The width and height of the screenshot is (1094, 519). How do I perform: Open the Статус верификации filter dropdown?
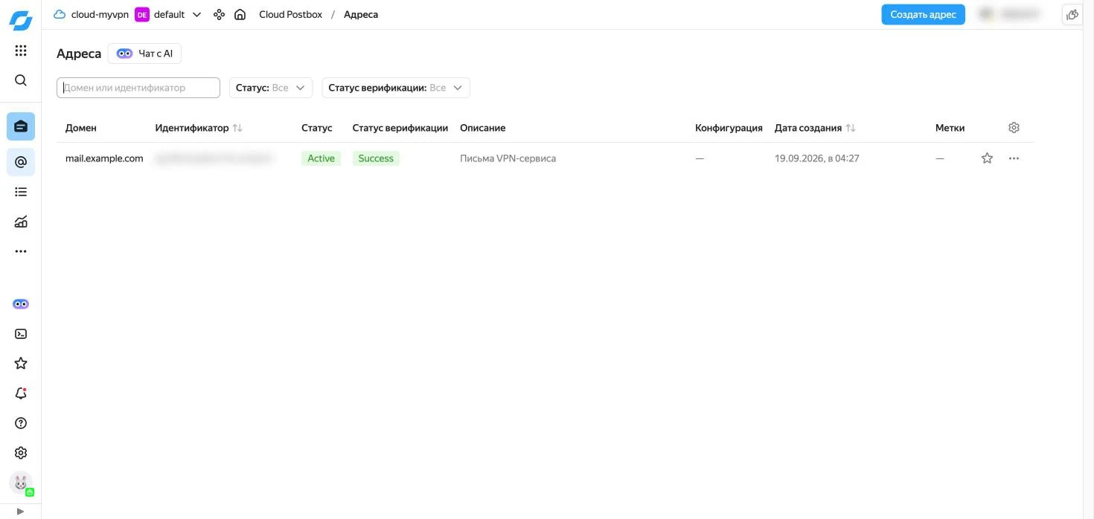pos(396,88)
